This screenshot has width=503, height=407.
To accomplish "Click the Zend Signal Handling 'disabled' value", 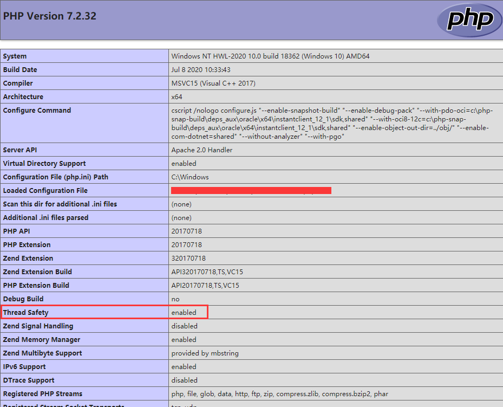I will [x=185, y=326].
